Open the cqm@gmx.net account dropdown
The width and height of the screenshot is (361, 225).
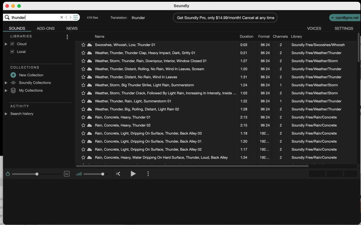(345, 17)
